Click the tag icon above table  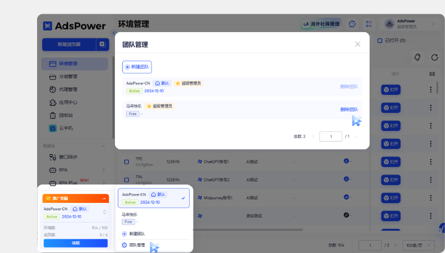(x=417, y=57)
